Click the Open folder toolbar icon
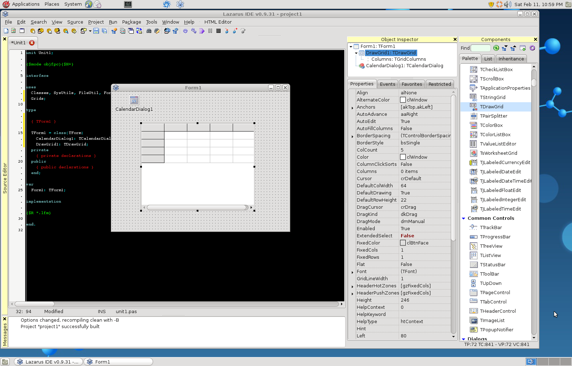Screen dimensions: 572x366 pos(83,31)
